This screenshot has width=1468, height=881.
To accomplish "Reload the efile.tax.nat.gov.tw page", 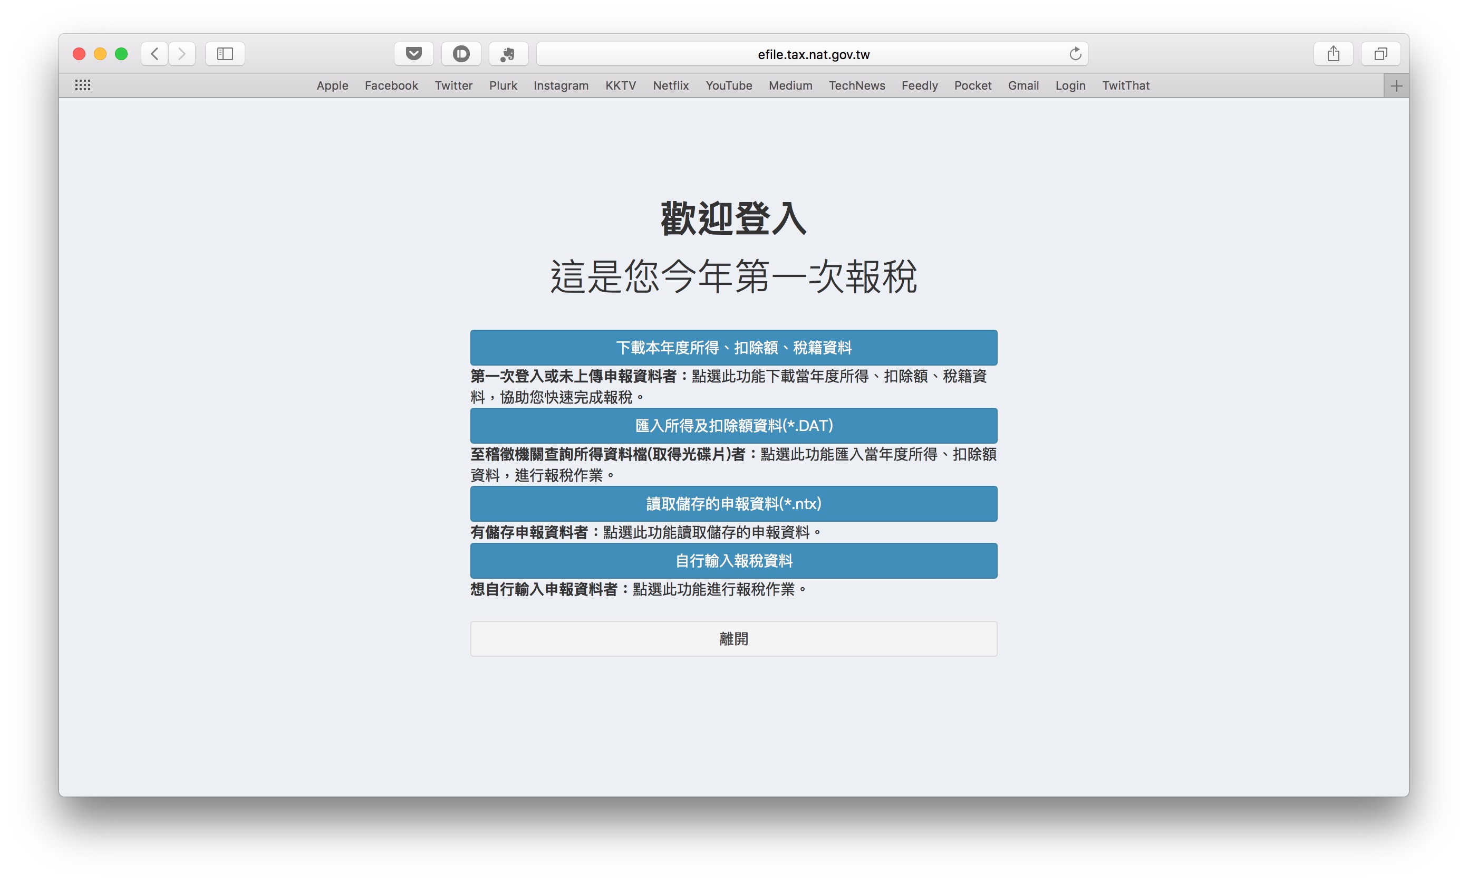I will pyautogui.click(x=1075, y=54).
